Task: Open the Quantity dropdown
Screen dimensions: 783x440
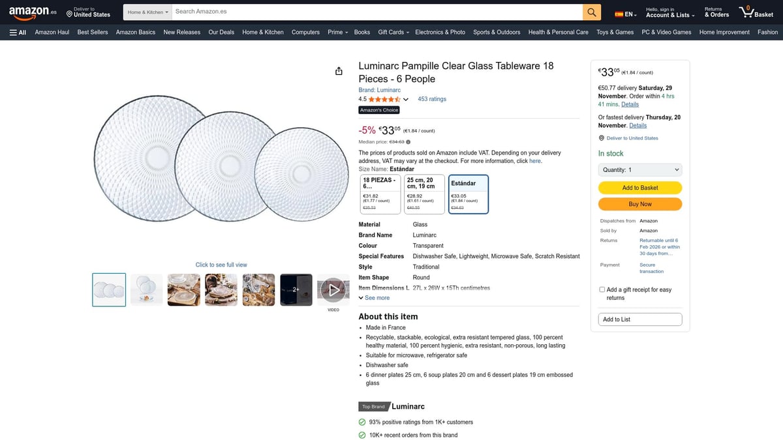Action: 639,169
